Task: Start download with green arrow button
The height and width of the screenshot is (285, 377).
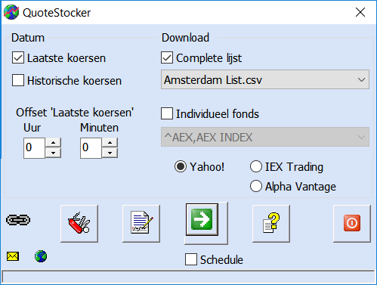Action: (202, 220)
